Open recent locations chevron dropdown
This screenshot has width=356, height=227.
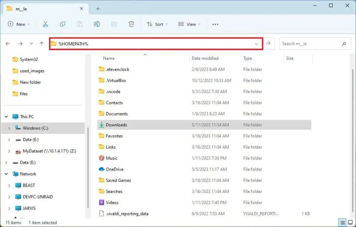[x=31, y=44]
